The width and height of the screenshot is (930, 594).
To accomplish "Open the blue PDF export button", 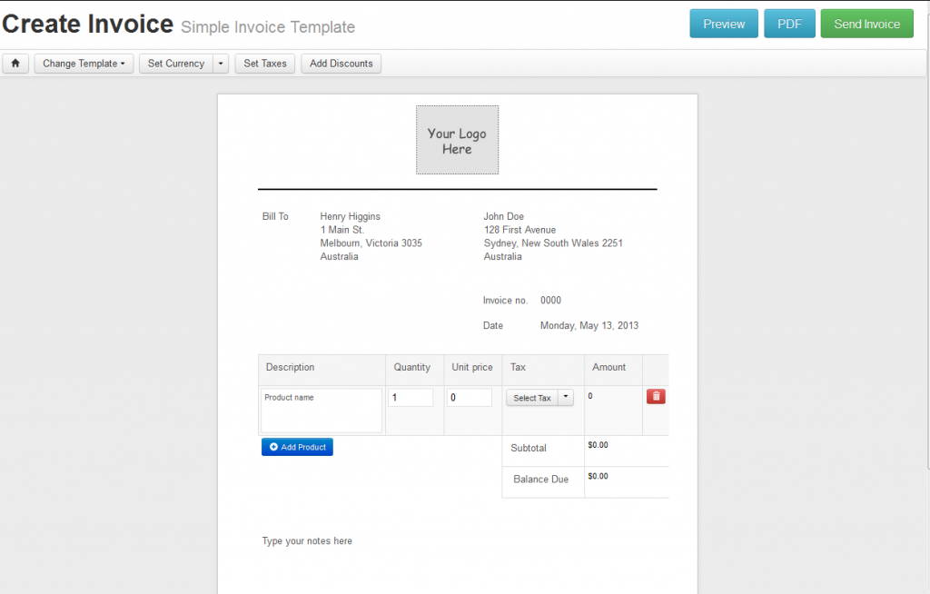I will tap(789, 24).
